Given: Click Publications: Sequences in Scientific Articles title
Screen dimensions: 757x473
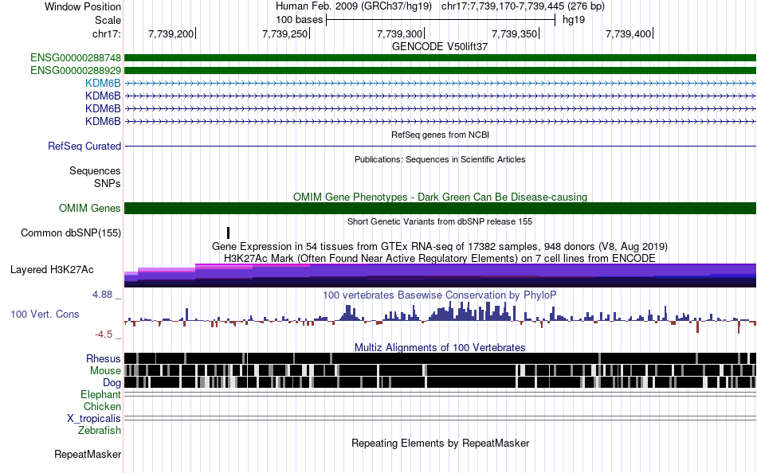Looking at the screenshot, I should point(440,160).
